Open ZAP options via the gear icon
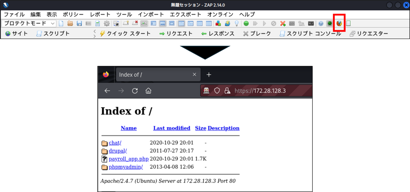This screenshot has height=192, width=410. pyautogui.click(x=107, y=23)
